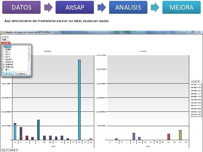The width and height of the screenshot is (203, 152).
Task: Click the arrow between ANALISIS and MEJORA
Action: click(x=155, y=7)
